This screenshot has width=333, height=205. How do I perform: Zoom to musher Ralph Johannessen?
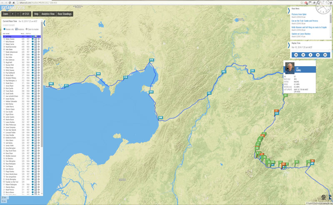click(39, 52)
